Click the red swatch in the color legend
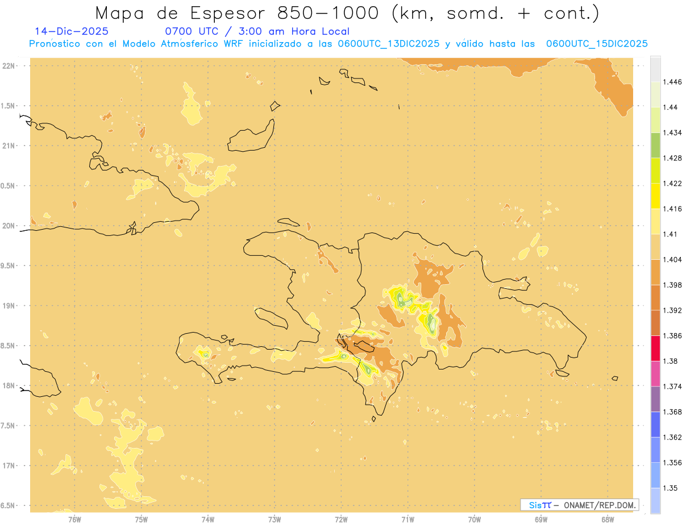Viewport: 682px width, 527px height. pyautogui.click(x=655, y=348)
